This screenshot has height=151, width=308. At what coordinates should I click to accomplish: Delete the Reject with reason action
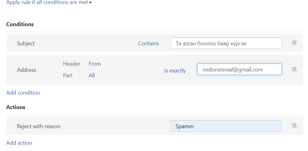[x=294, y=125]
